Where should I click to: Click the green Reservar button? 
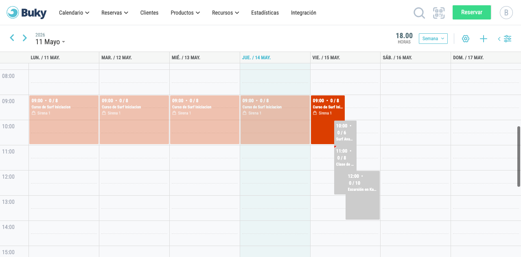(x=472, y=12)
